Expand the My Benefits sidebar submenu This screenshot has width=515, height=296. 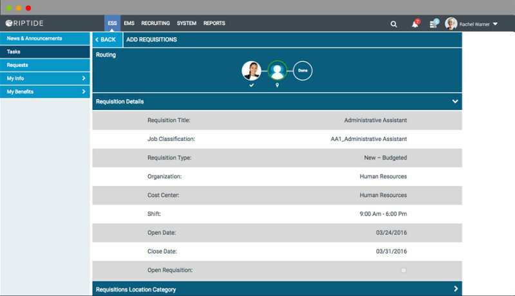click(x=84, y=92)
